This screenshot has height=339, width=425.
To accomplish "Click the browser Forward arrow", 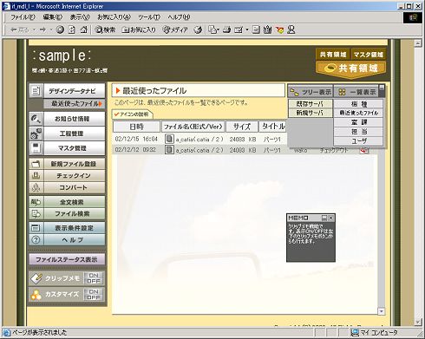I will [x=42, y=29].
